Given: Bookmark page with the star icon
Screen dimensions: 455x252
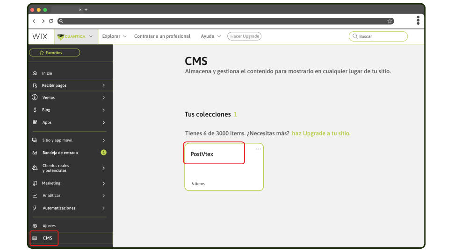Looking at the screenshot, I should pyautogui.click(x=390, y=21).
